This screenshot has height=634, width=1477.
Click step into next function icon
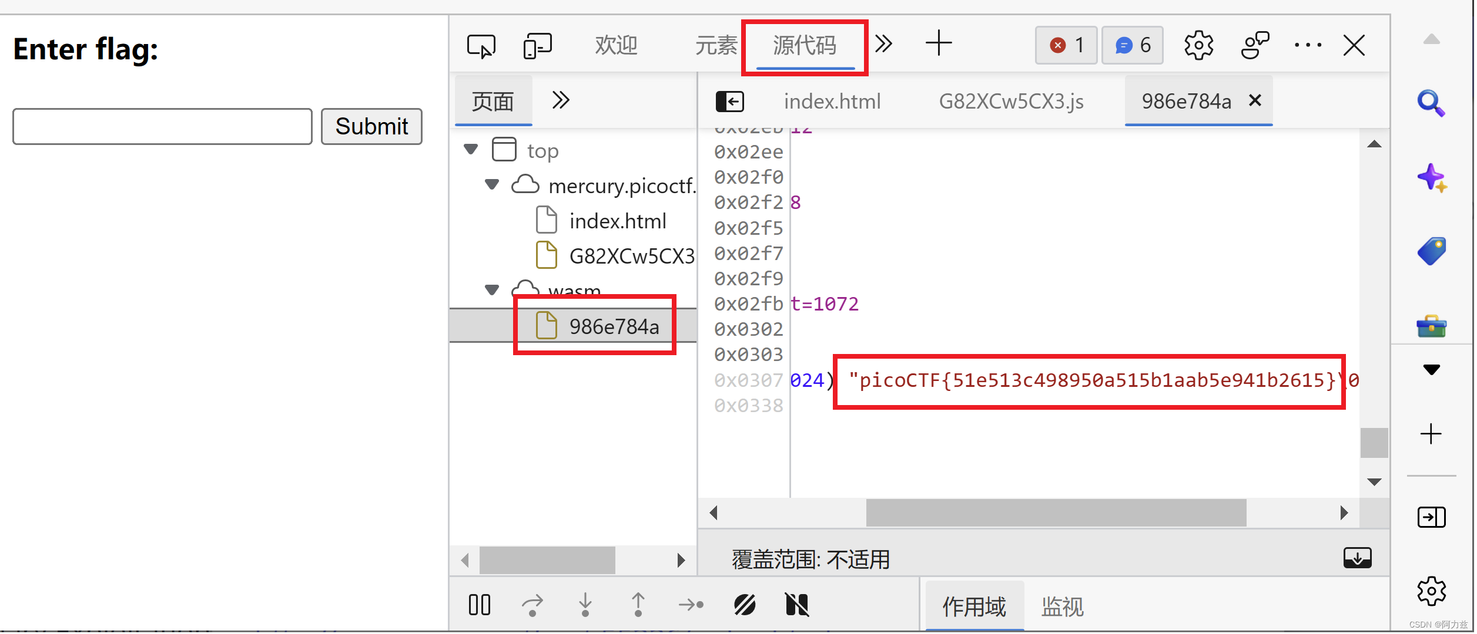click(585, 605)
